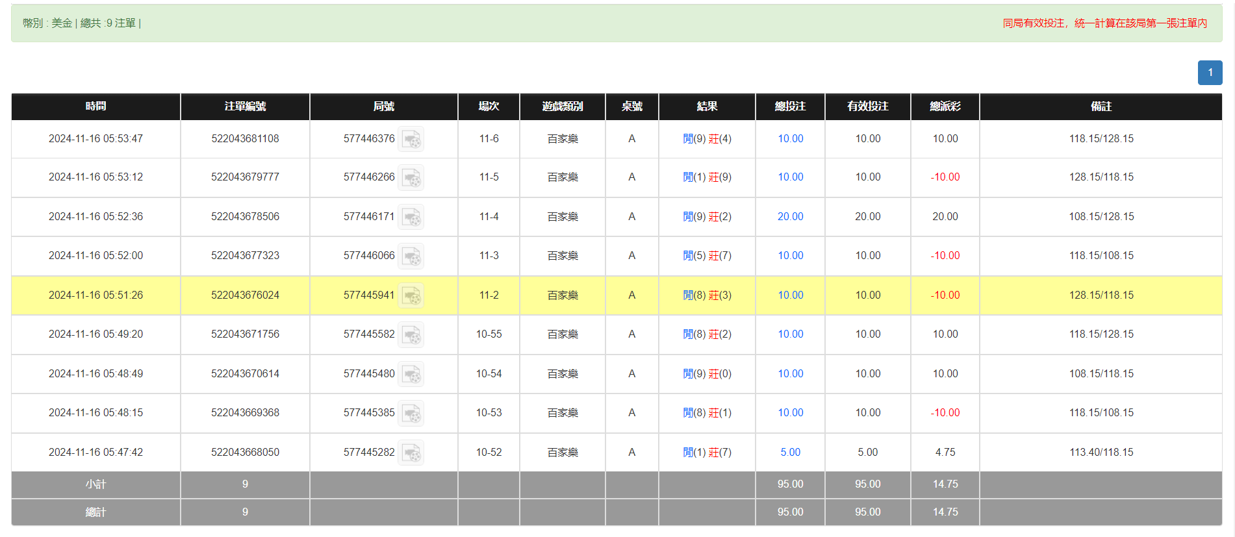Select the 總派彩 column header
The width and height of the screenshot is (1235, 537).
pos(945,106)
